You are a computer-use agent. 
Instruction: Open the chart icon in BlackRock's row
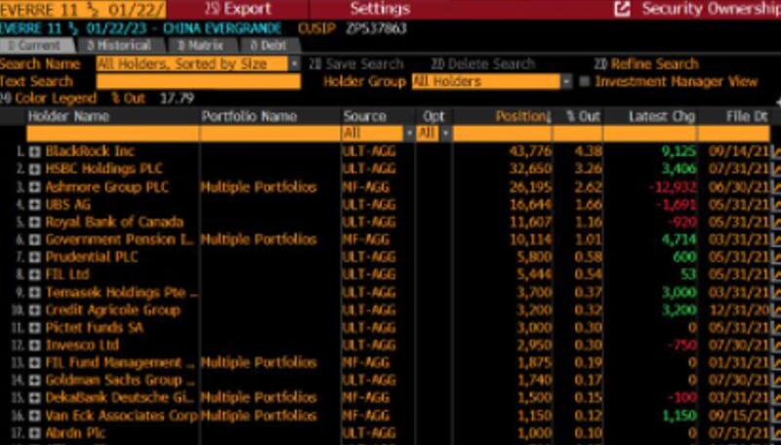(x=776, y=152)
